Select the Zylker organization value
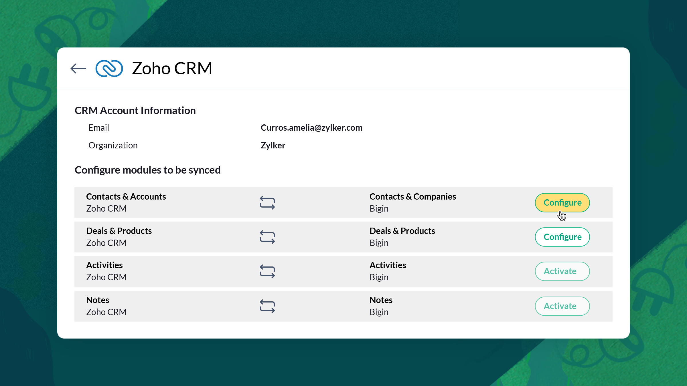The height and width of the screenshot is (386, 687). pos(273,146)
